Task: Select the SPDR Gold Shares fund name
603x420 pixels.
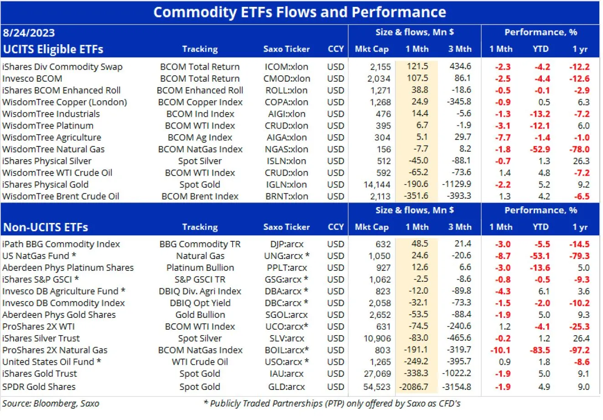Action: [39, 387]
